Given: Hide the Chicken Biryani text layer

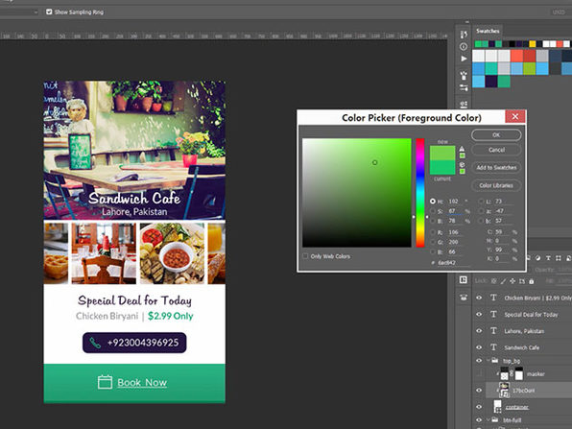Looking at the screenshot, I should coord(479,298).
